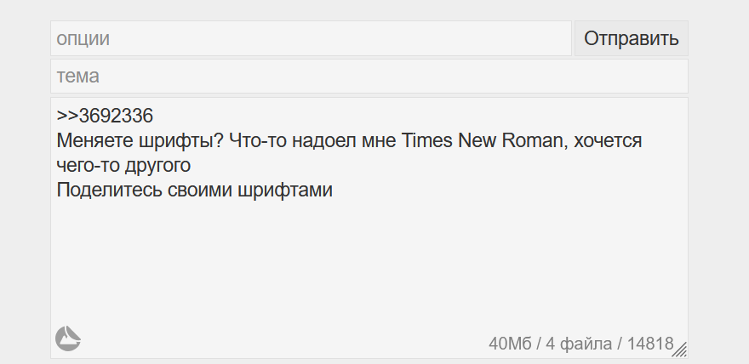Click the word Меняете in the message

click(97, 140)
